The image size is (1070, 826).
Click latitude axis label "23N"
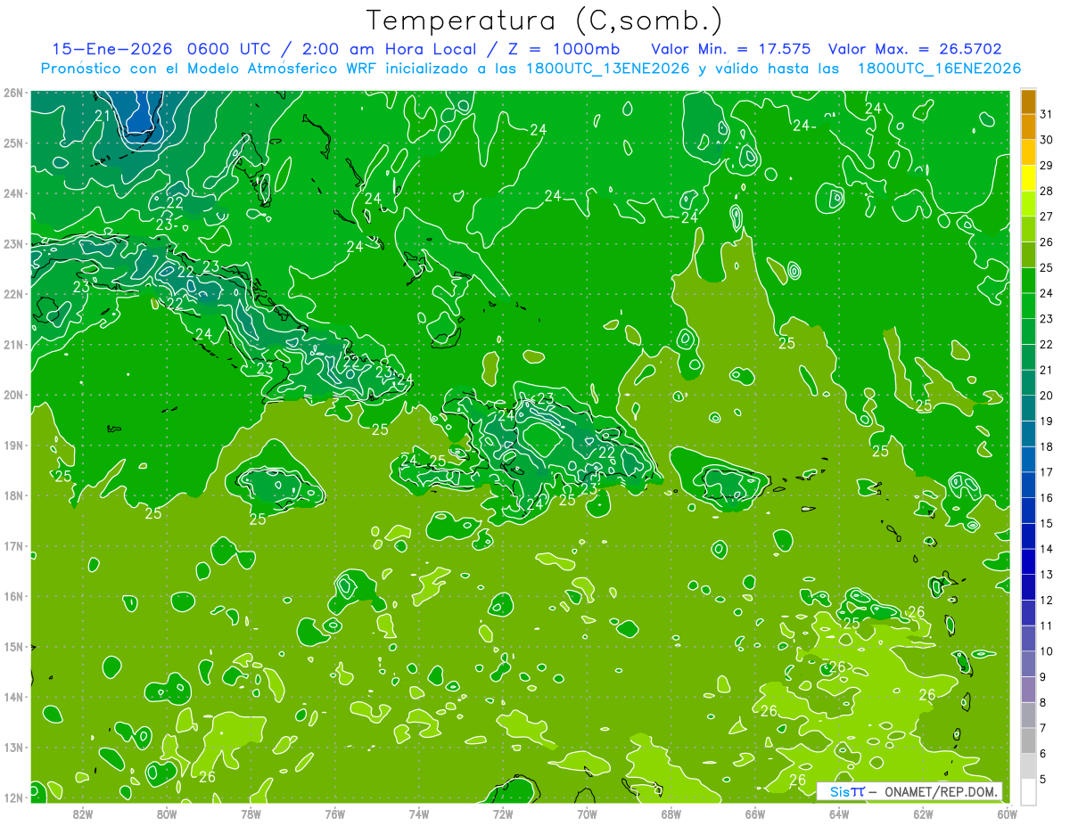point(12,243)
